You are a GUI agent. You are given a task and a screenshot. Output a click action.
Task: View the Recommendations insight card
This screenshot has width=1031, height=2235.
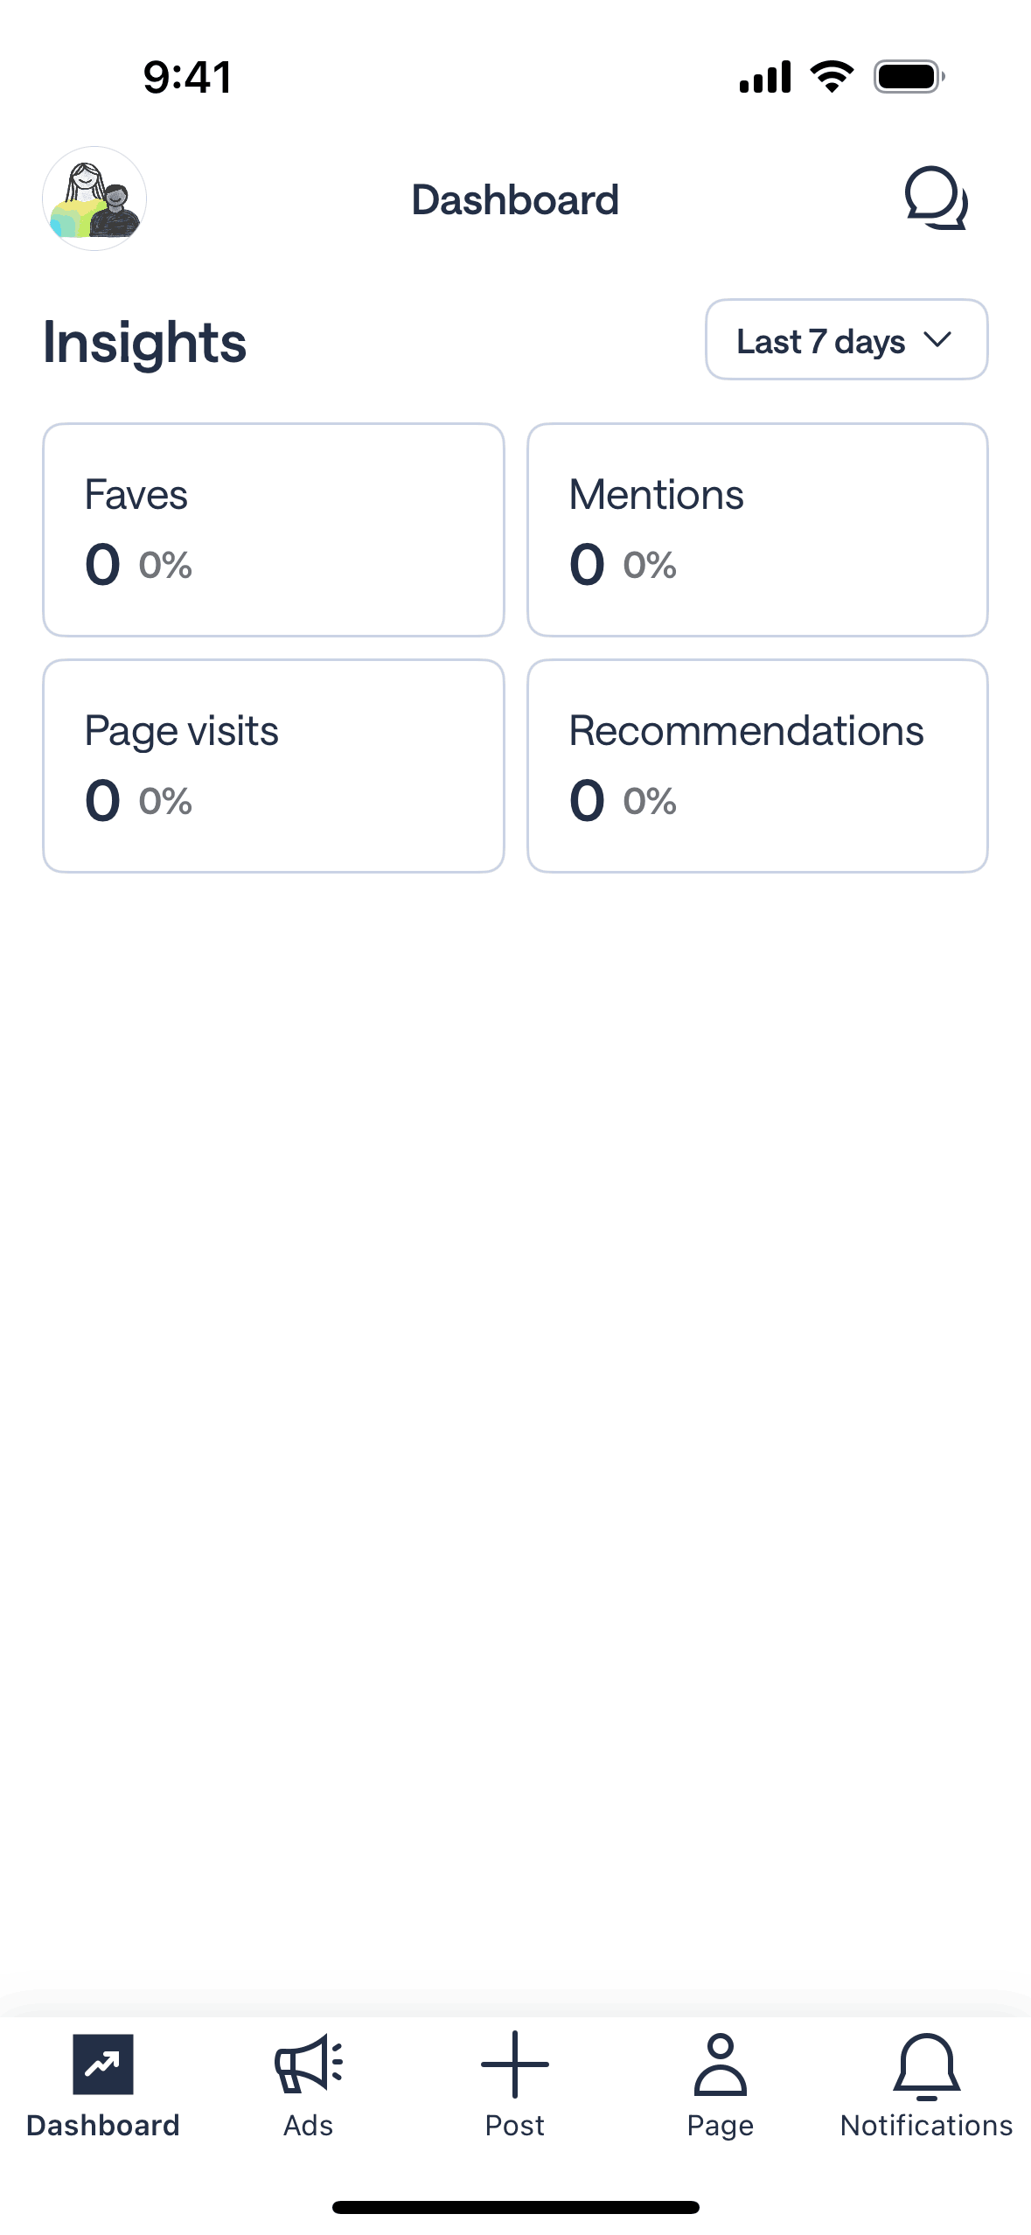(757, 766)
